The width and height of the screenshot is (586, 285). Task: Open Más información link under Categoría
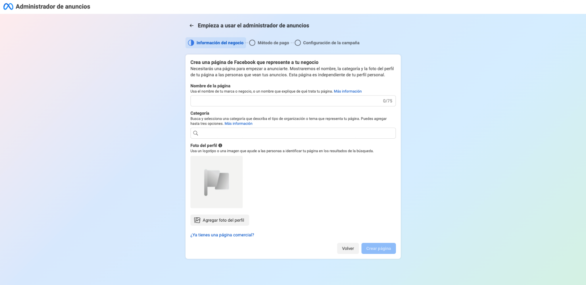[x=238, y=124]
